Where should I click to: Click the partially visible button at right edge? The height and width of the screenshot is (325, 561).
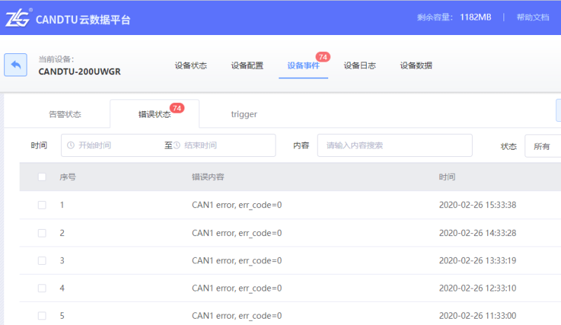pos(558,111)
